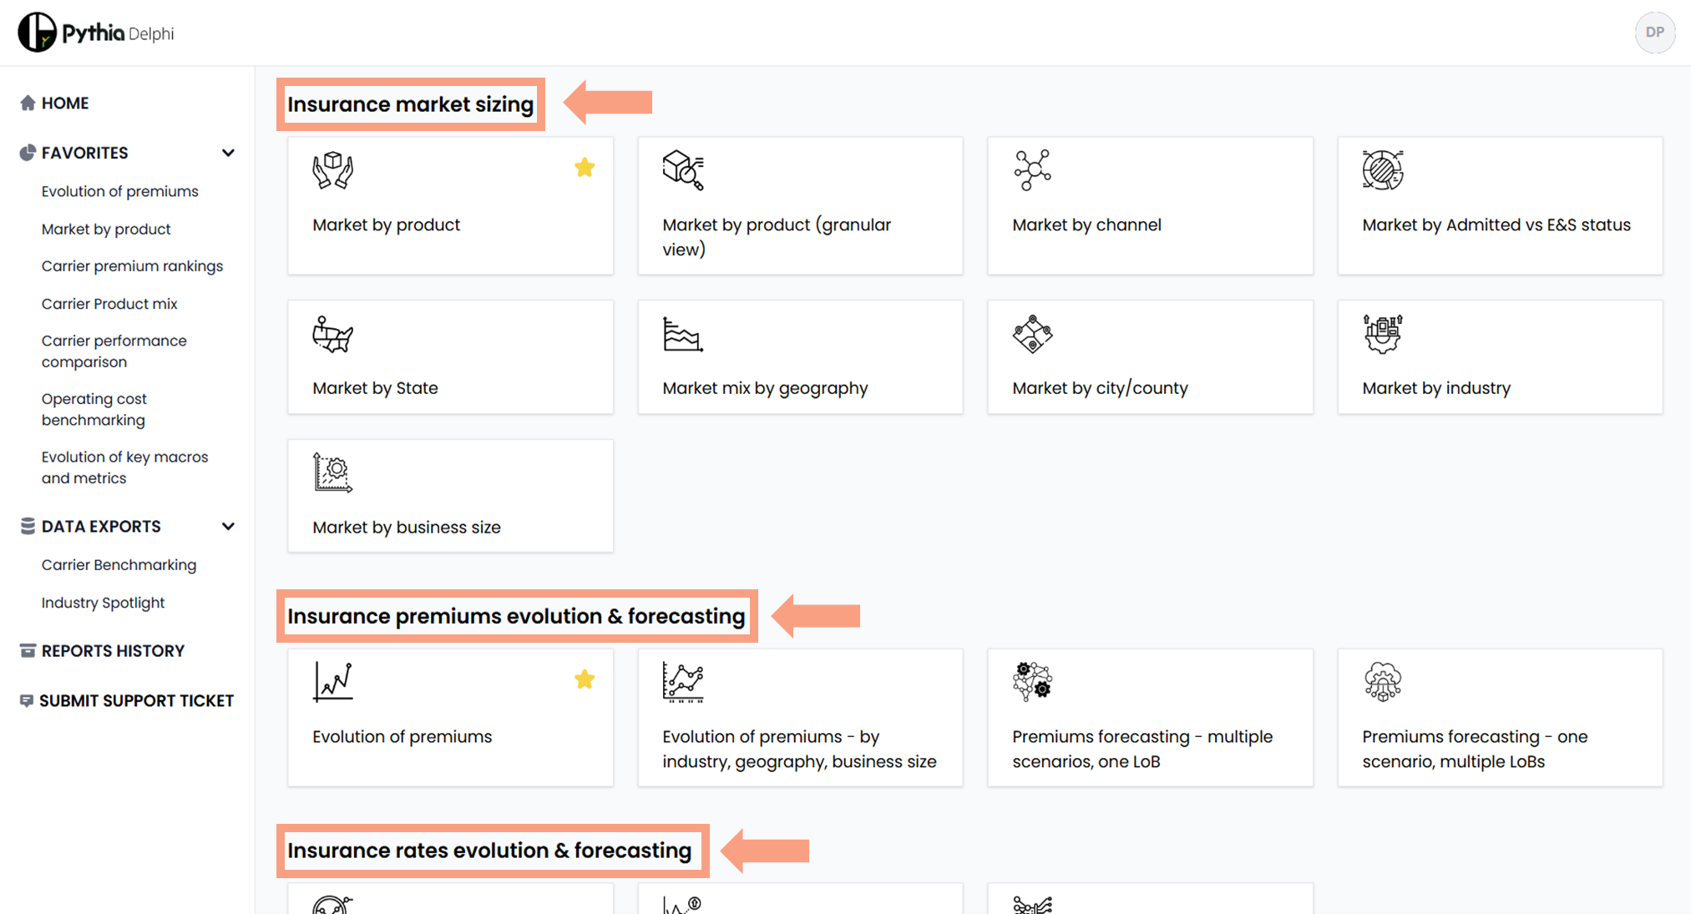Click the Favorites pie chart icon
The height and width of the screenshot is (914, 1691).
(x=28, y=153)
